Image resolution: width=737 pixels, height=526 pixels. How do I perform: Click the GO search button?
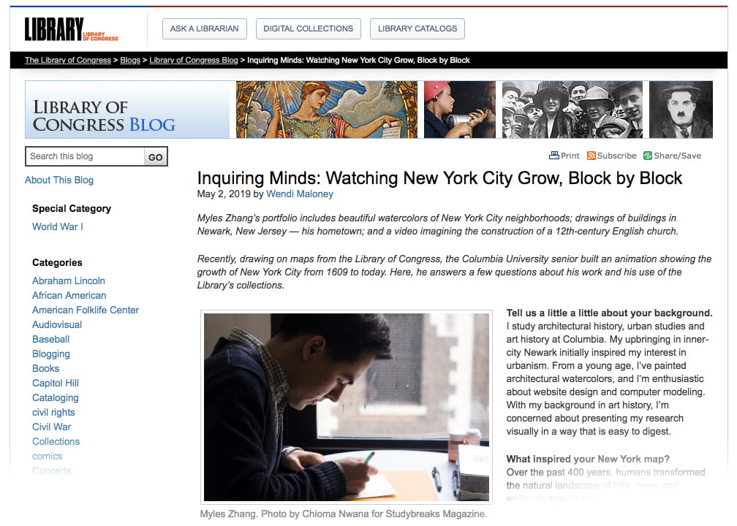156,157
